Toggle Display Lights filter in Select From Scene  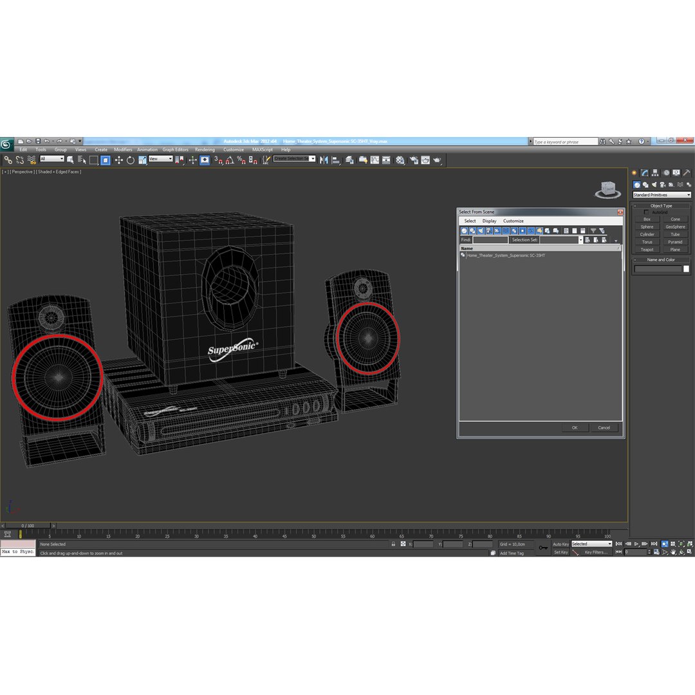[481, 231]
